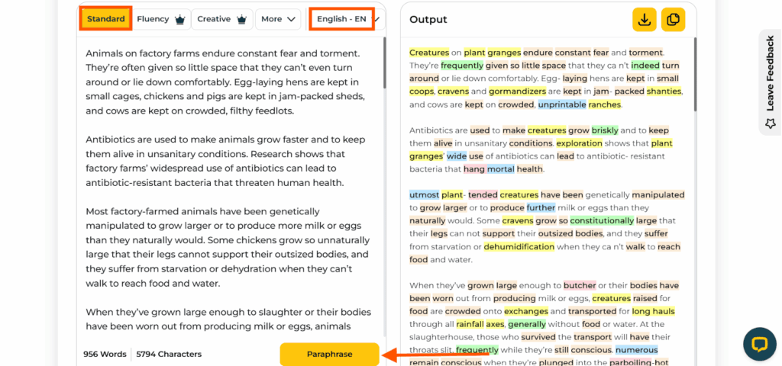Click highlighted word 'Creatures' in output
The height and width of the screenshot is (366, 782).
pos(429,53)
